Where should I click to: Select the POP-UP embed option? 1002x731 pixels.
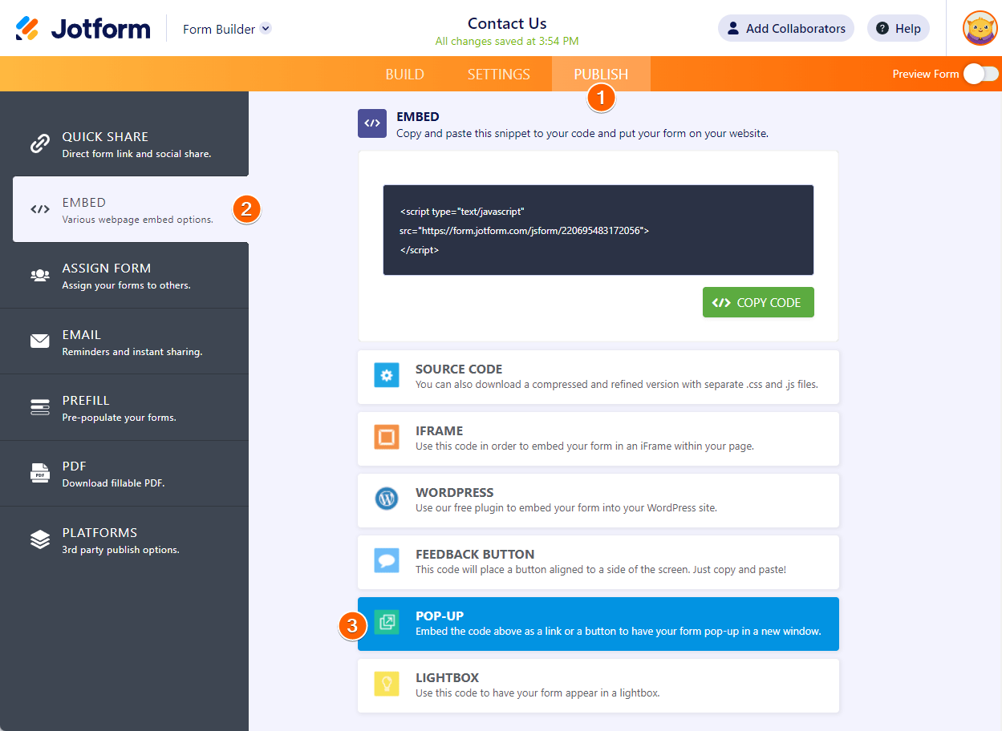pos(598,624)
